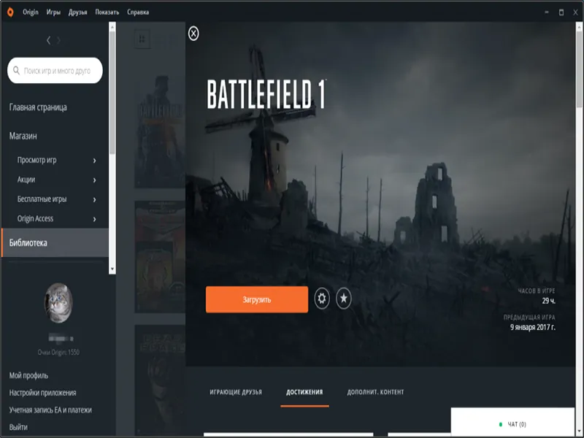584x438 pixels.
Task: Close the Battlefield 1 game details overlay
Action: coord(193,34)
